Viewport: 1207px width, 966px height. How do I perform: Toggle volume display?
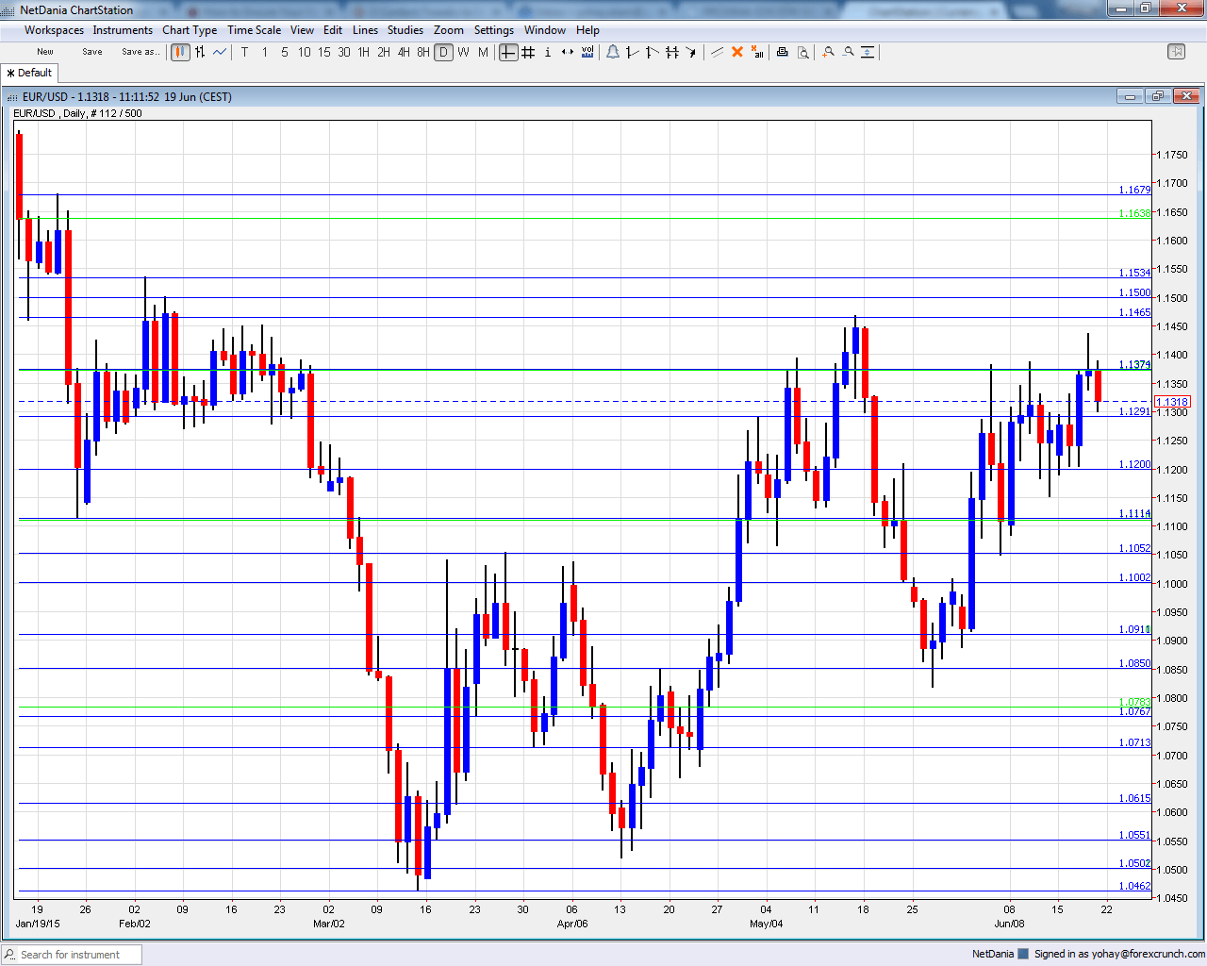pos(587,52)
